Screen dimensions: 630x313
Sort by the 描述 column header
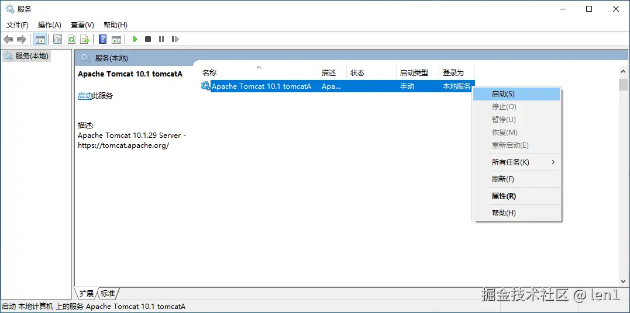tap(332, 72)
